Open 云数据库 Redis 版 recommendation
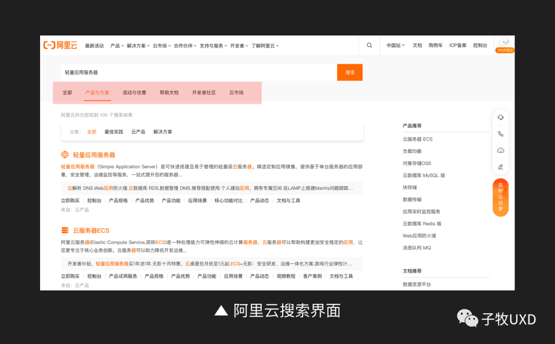Screen dimensions: 555x344 click(x=422, y=224)
